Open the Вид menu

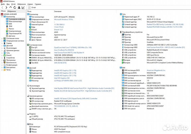[8, 4]
